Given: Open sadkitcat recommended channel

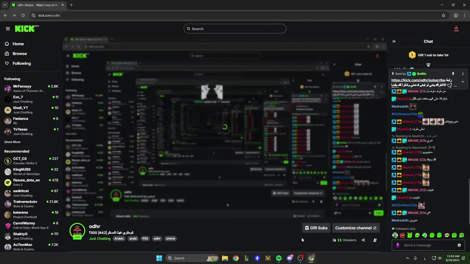Looking at the screenshot, I should [31, 193].
